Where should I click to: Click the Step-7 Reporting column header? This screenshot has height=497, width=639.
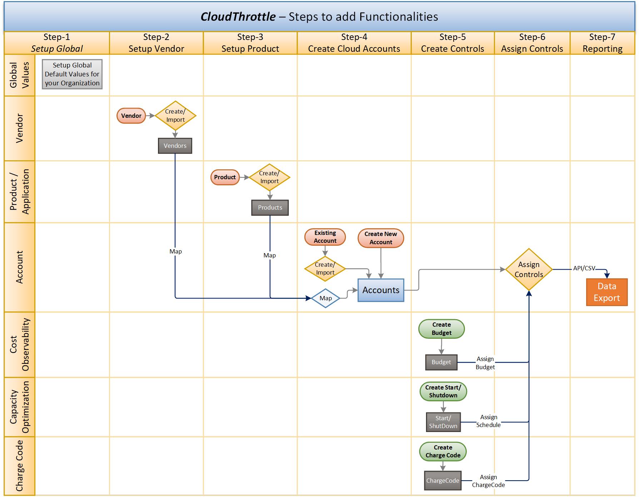click(x=603, y=42)
